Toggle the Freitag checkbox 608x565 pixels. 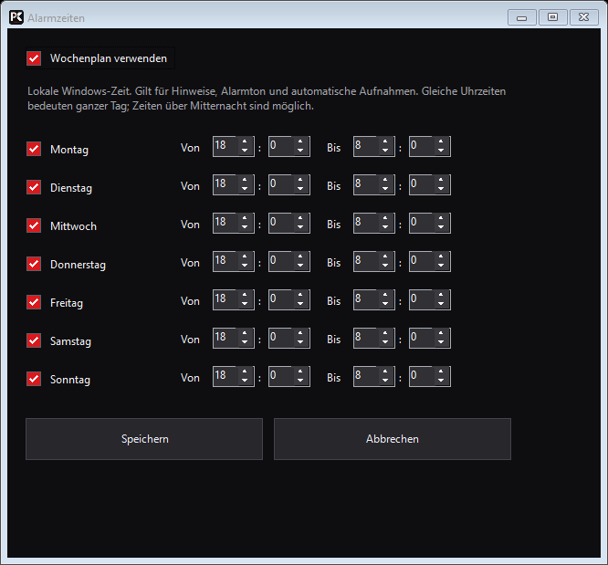coord(34,302)
